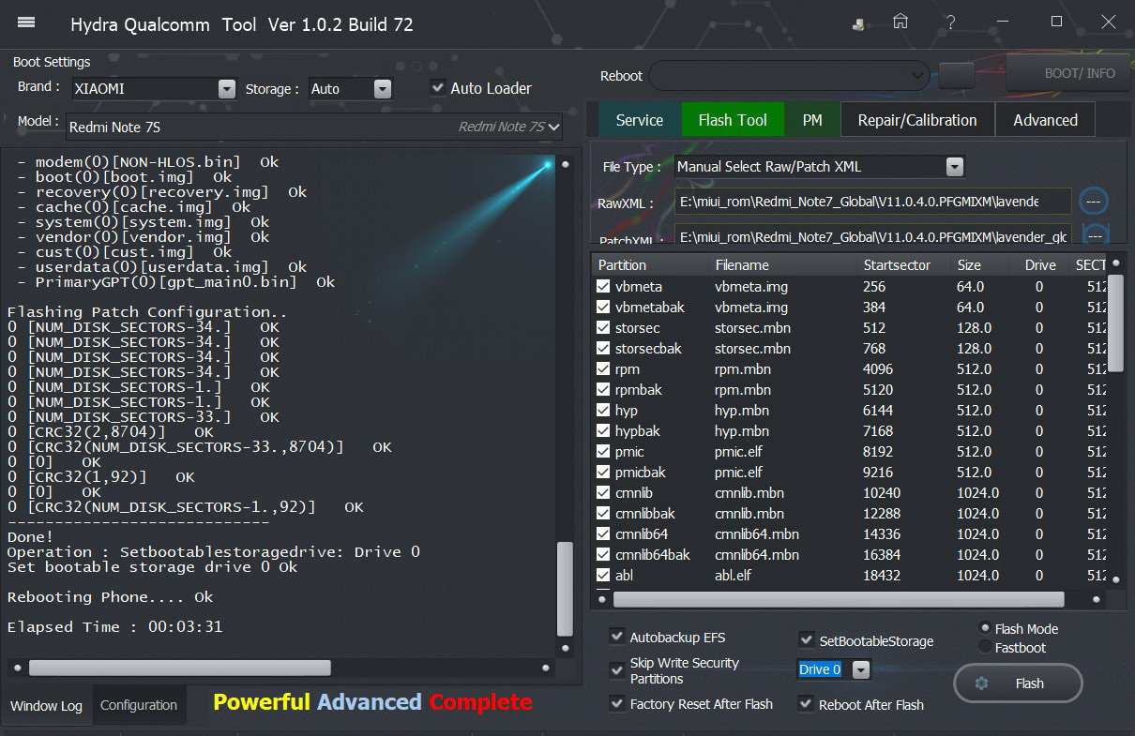
Task: Toggle Autobackup EFS option
Action: click(616, 637)
